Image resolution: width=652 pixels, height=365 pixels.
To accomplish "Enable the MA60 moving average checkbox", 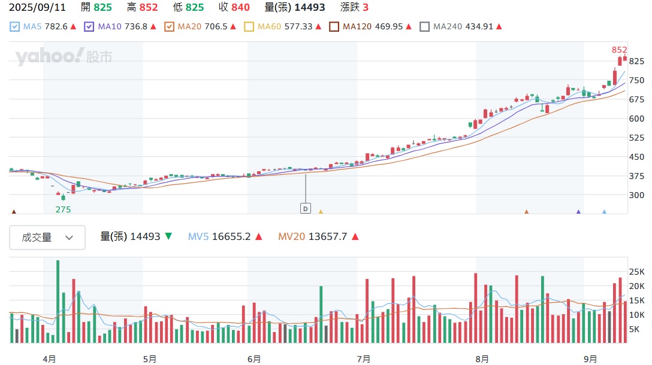I will (x=249, y=27).
